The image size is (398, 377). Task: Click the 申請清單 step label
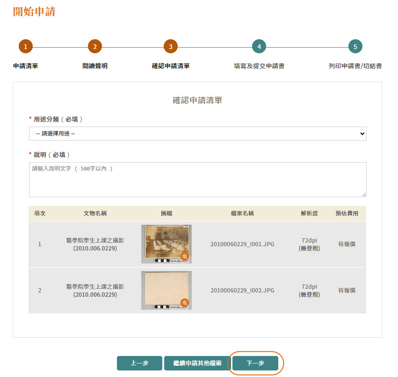[26, 66]
